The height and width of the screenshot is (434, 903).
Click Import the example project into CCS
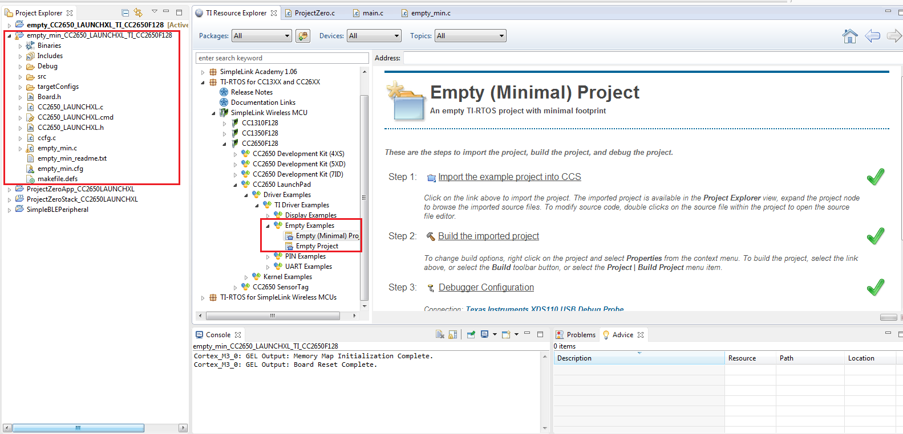[x=509, y=177]
